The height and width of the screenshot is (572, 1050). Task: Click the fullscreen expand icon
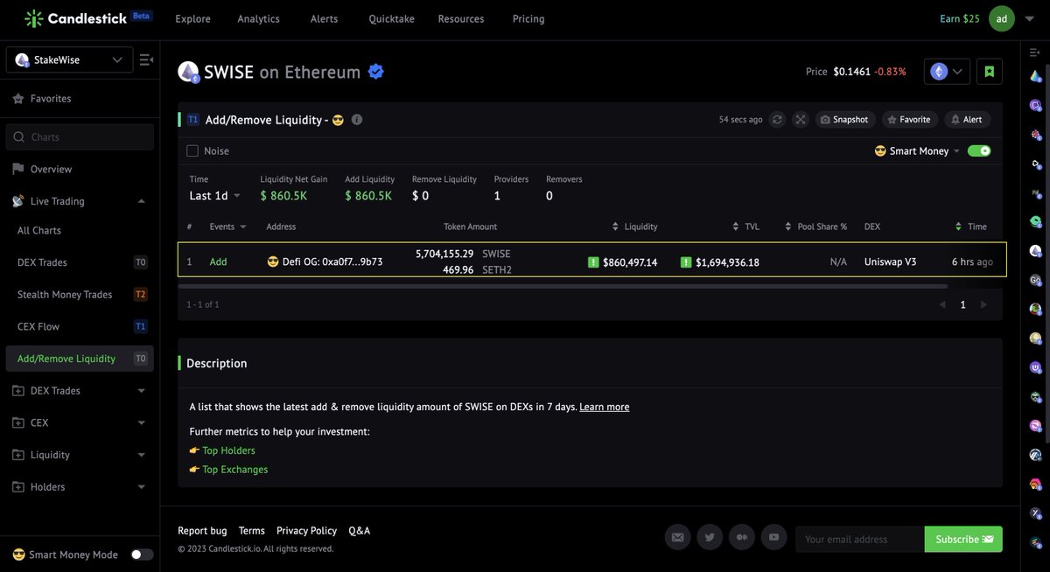click(x=800, y=120)
